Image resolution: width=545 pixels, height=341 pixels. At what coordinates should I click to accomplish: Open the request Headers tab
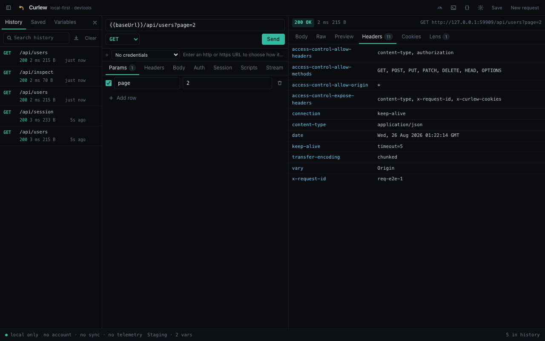click(154, 68)
